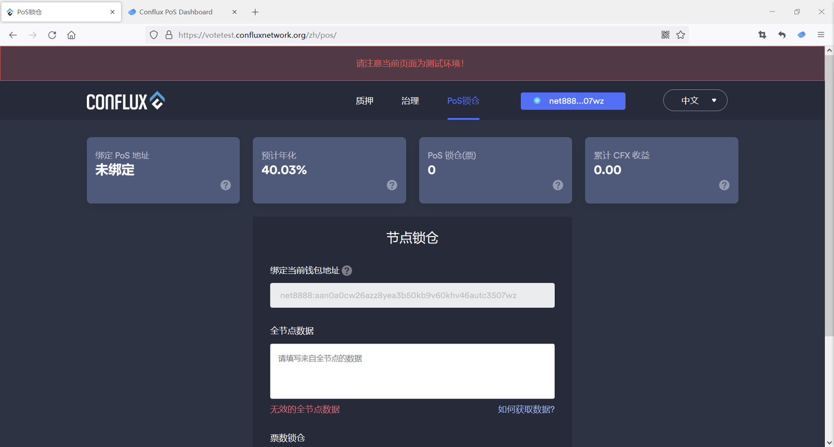The width and height of the screenshot is (834, 447).
Task: Click help icon on 预计年化 card
Action: coord(392,185)
